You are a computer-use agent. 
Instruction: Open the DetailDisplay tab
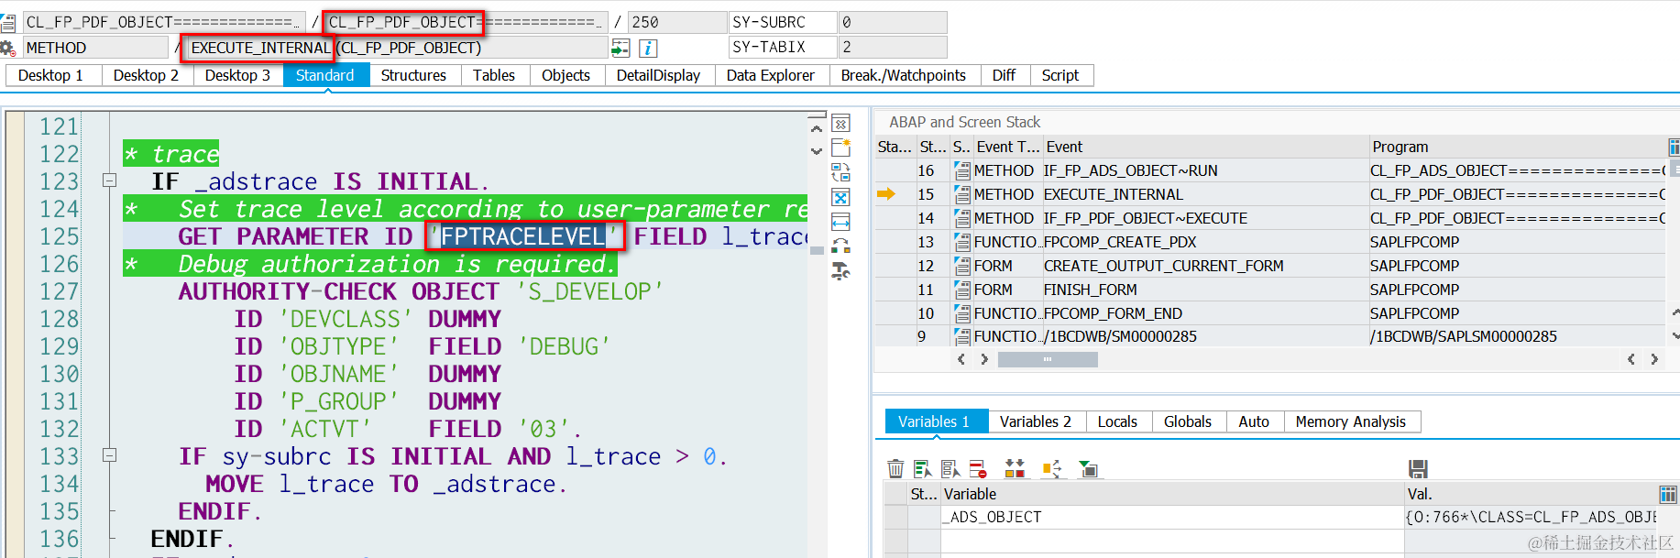[659, 75]
